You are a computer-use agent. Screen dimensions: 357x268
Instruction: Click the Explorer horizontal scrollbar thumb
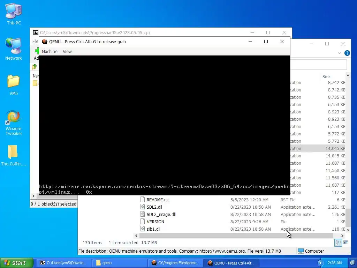point(236,236)
